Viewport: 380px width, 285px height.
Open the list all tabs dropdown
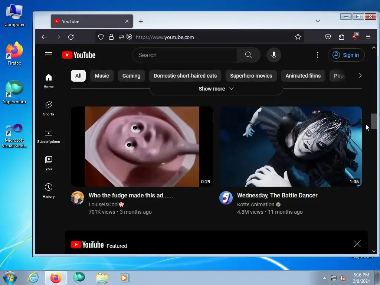coord(318,21)
